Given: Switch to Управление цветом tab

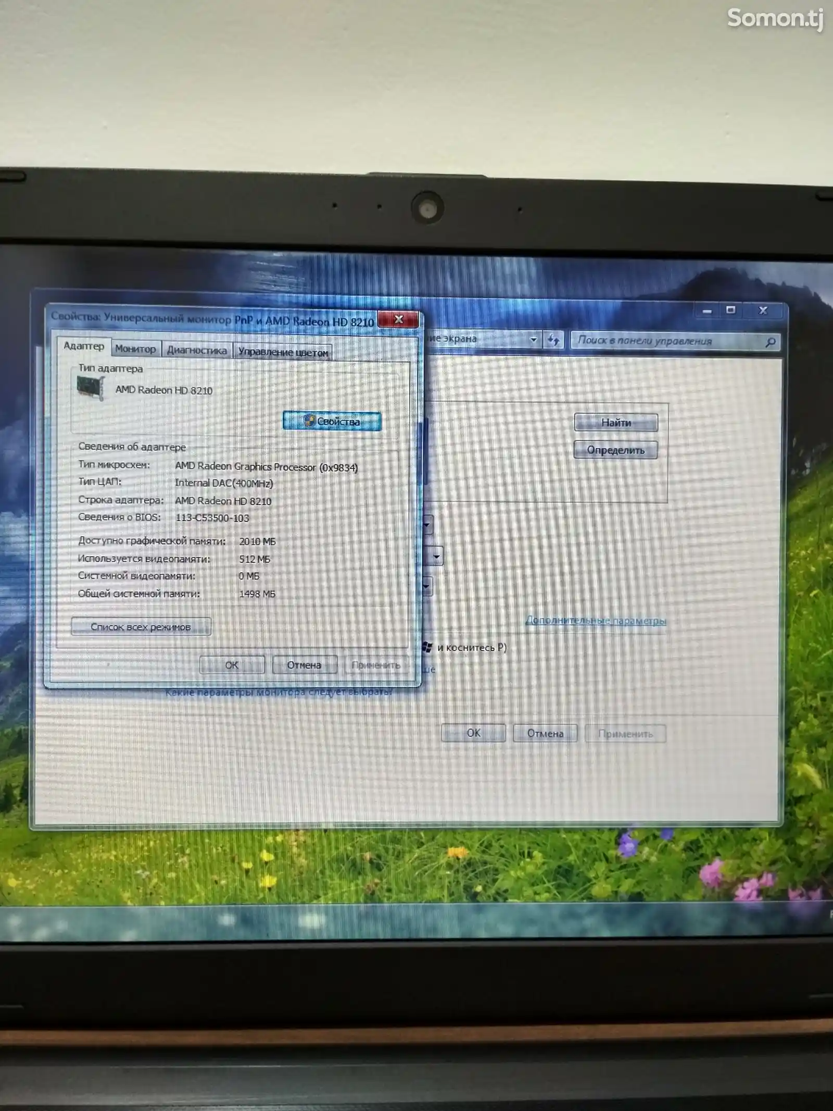Looking at the screenshot, I should (x=283, y=352).
